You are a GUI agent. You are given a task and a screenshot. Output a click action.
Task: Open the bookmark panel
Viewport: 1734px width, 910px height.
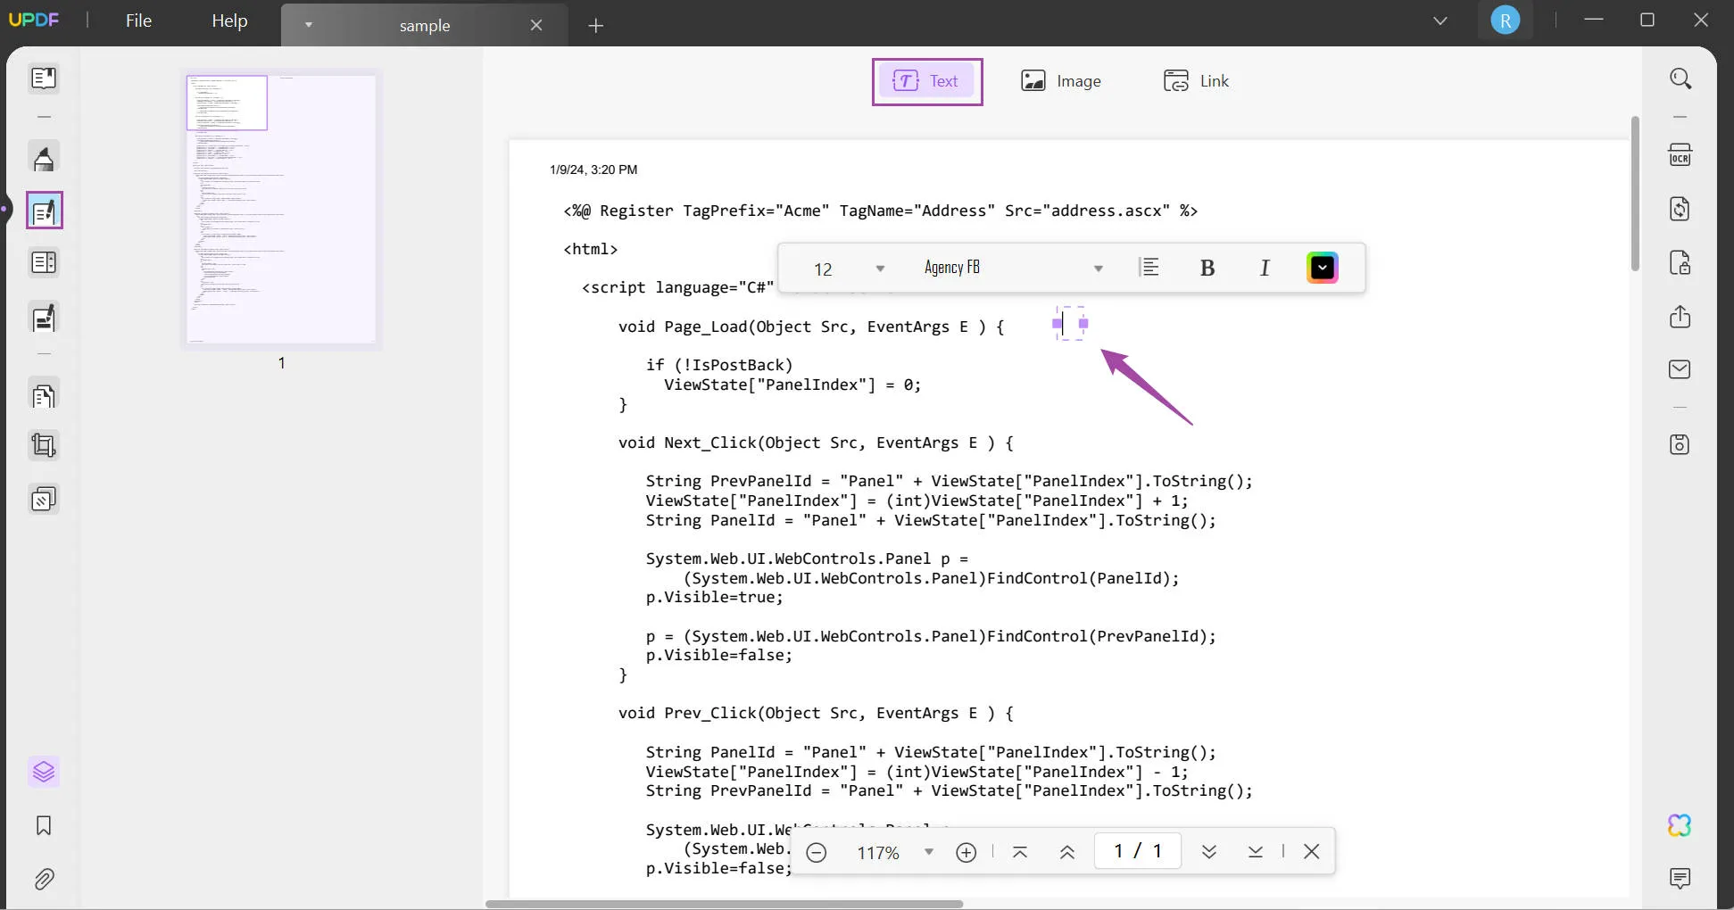click(x=44, y=825)
